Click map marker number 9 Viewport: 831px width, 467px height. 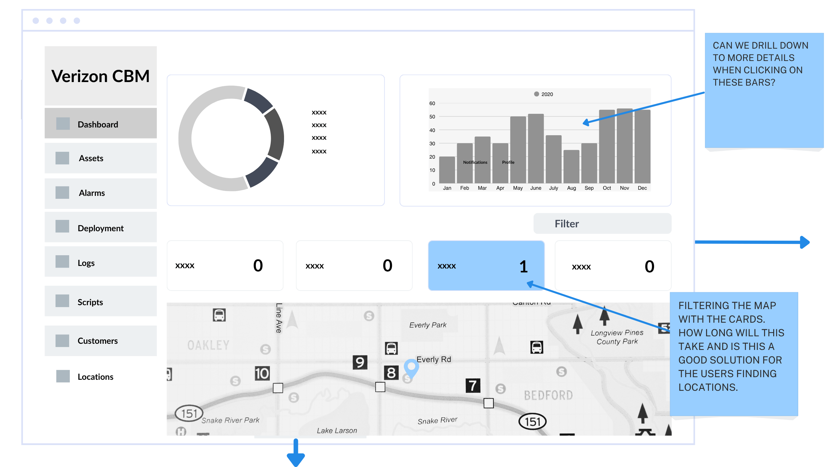click(x=360, y=362)
